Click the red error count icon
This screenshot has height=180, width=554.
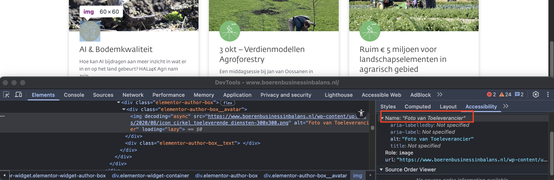491,95
